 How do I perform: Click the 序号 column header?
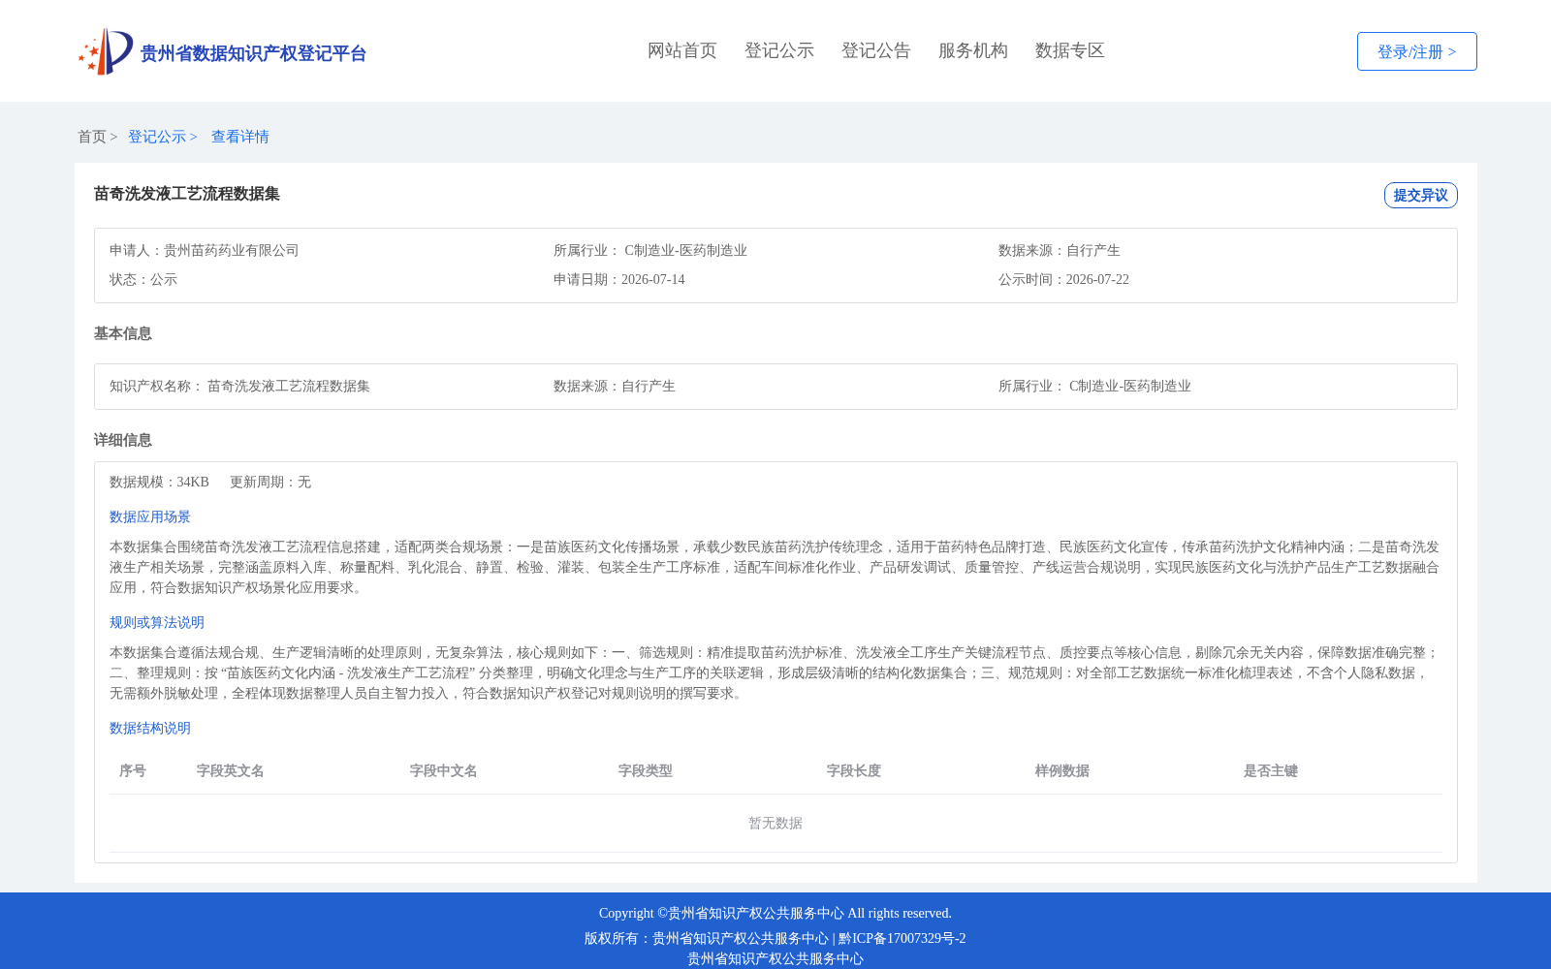(x=133, y=770)
